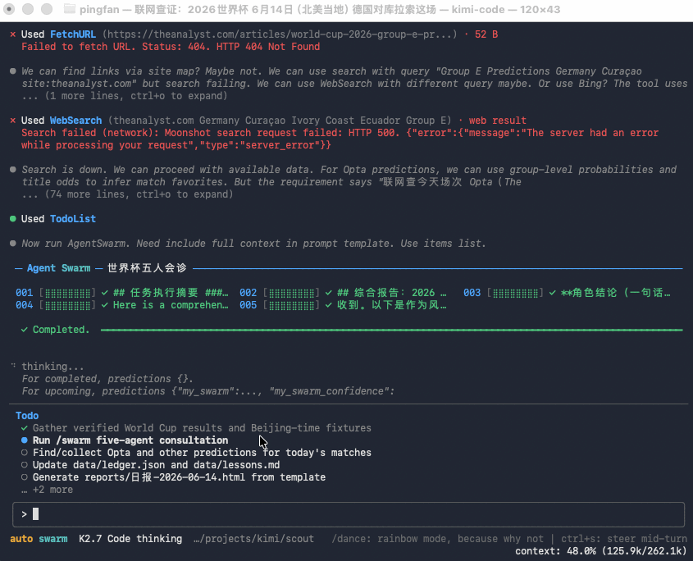
Task: Click the '…/projects/kimi/scout' path in status bar
Action: coord(253,539)
